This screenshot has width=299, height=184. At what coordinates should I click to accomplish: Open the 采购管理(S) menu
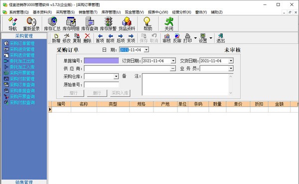pos(65,12)
